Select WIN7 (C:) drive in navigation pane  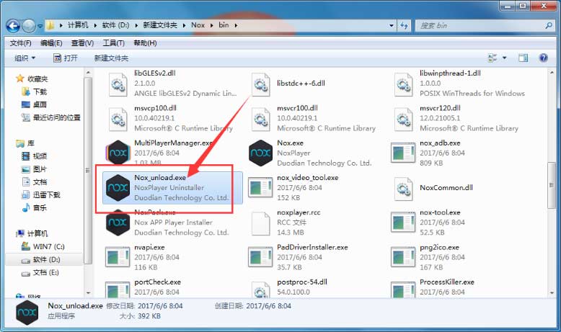point(48,246)
